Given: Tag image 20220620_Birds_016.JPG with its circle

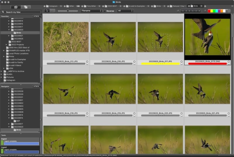Looking at the screenshot, I should click(x=134, y=62).
